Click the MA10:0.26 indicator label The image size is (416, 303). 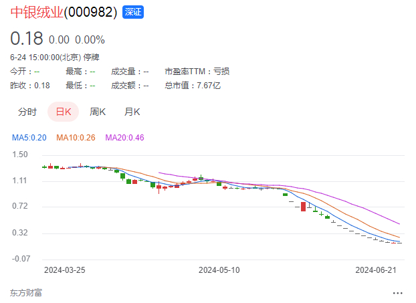click(76, 138)
